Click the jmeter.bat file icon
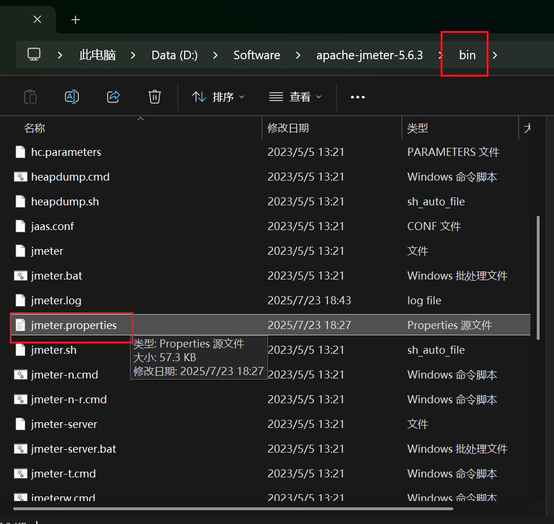This screenshot has height=524, width=554. pos(21,276)
